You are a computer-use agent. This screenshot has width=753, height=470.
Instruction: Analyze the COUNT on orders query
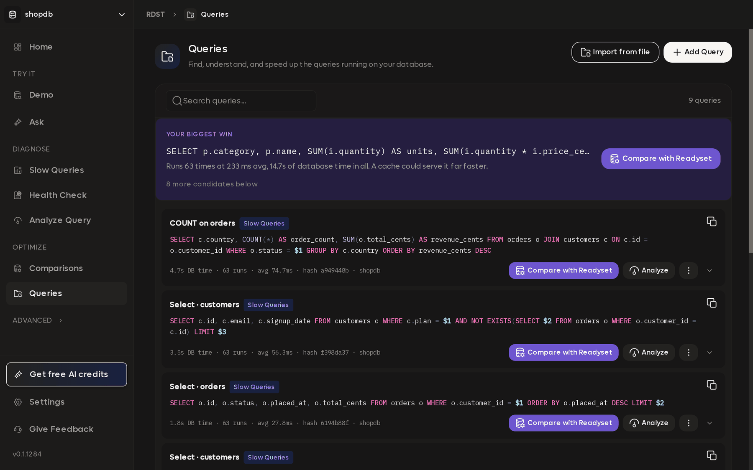(648, 271)
